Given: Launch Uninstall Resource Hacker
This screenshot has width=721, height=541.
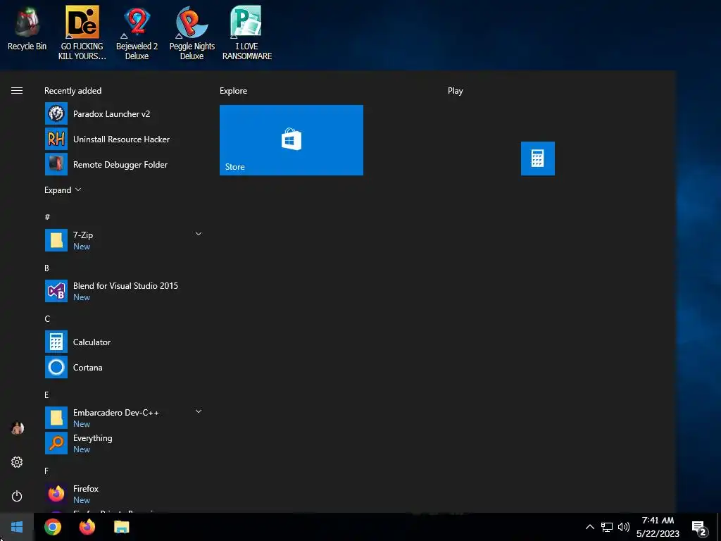Looking at the screenshot, I should (x=123, y=139).
